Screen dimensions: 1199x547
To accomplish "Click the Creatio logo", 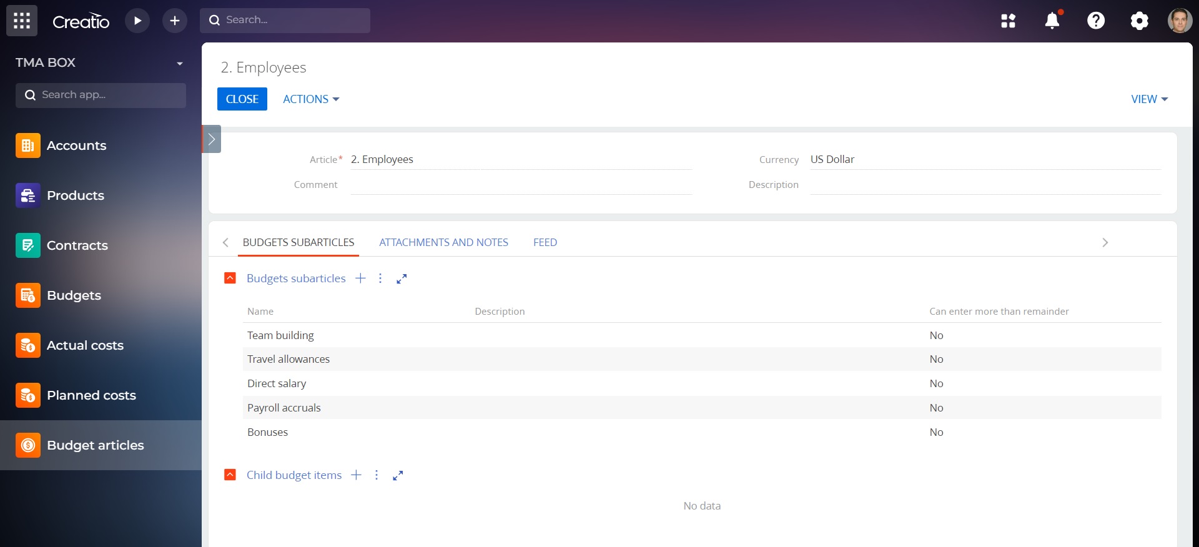I will [81, 21].
